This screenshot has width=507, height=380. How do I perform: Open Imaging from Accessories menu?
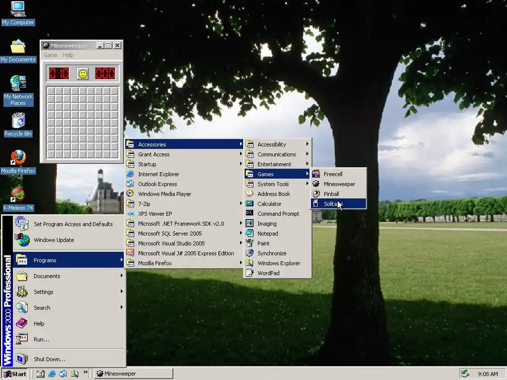point(278,224)
